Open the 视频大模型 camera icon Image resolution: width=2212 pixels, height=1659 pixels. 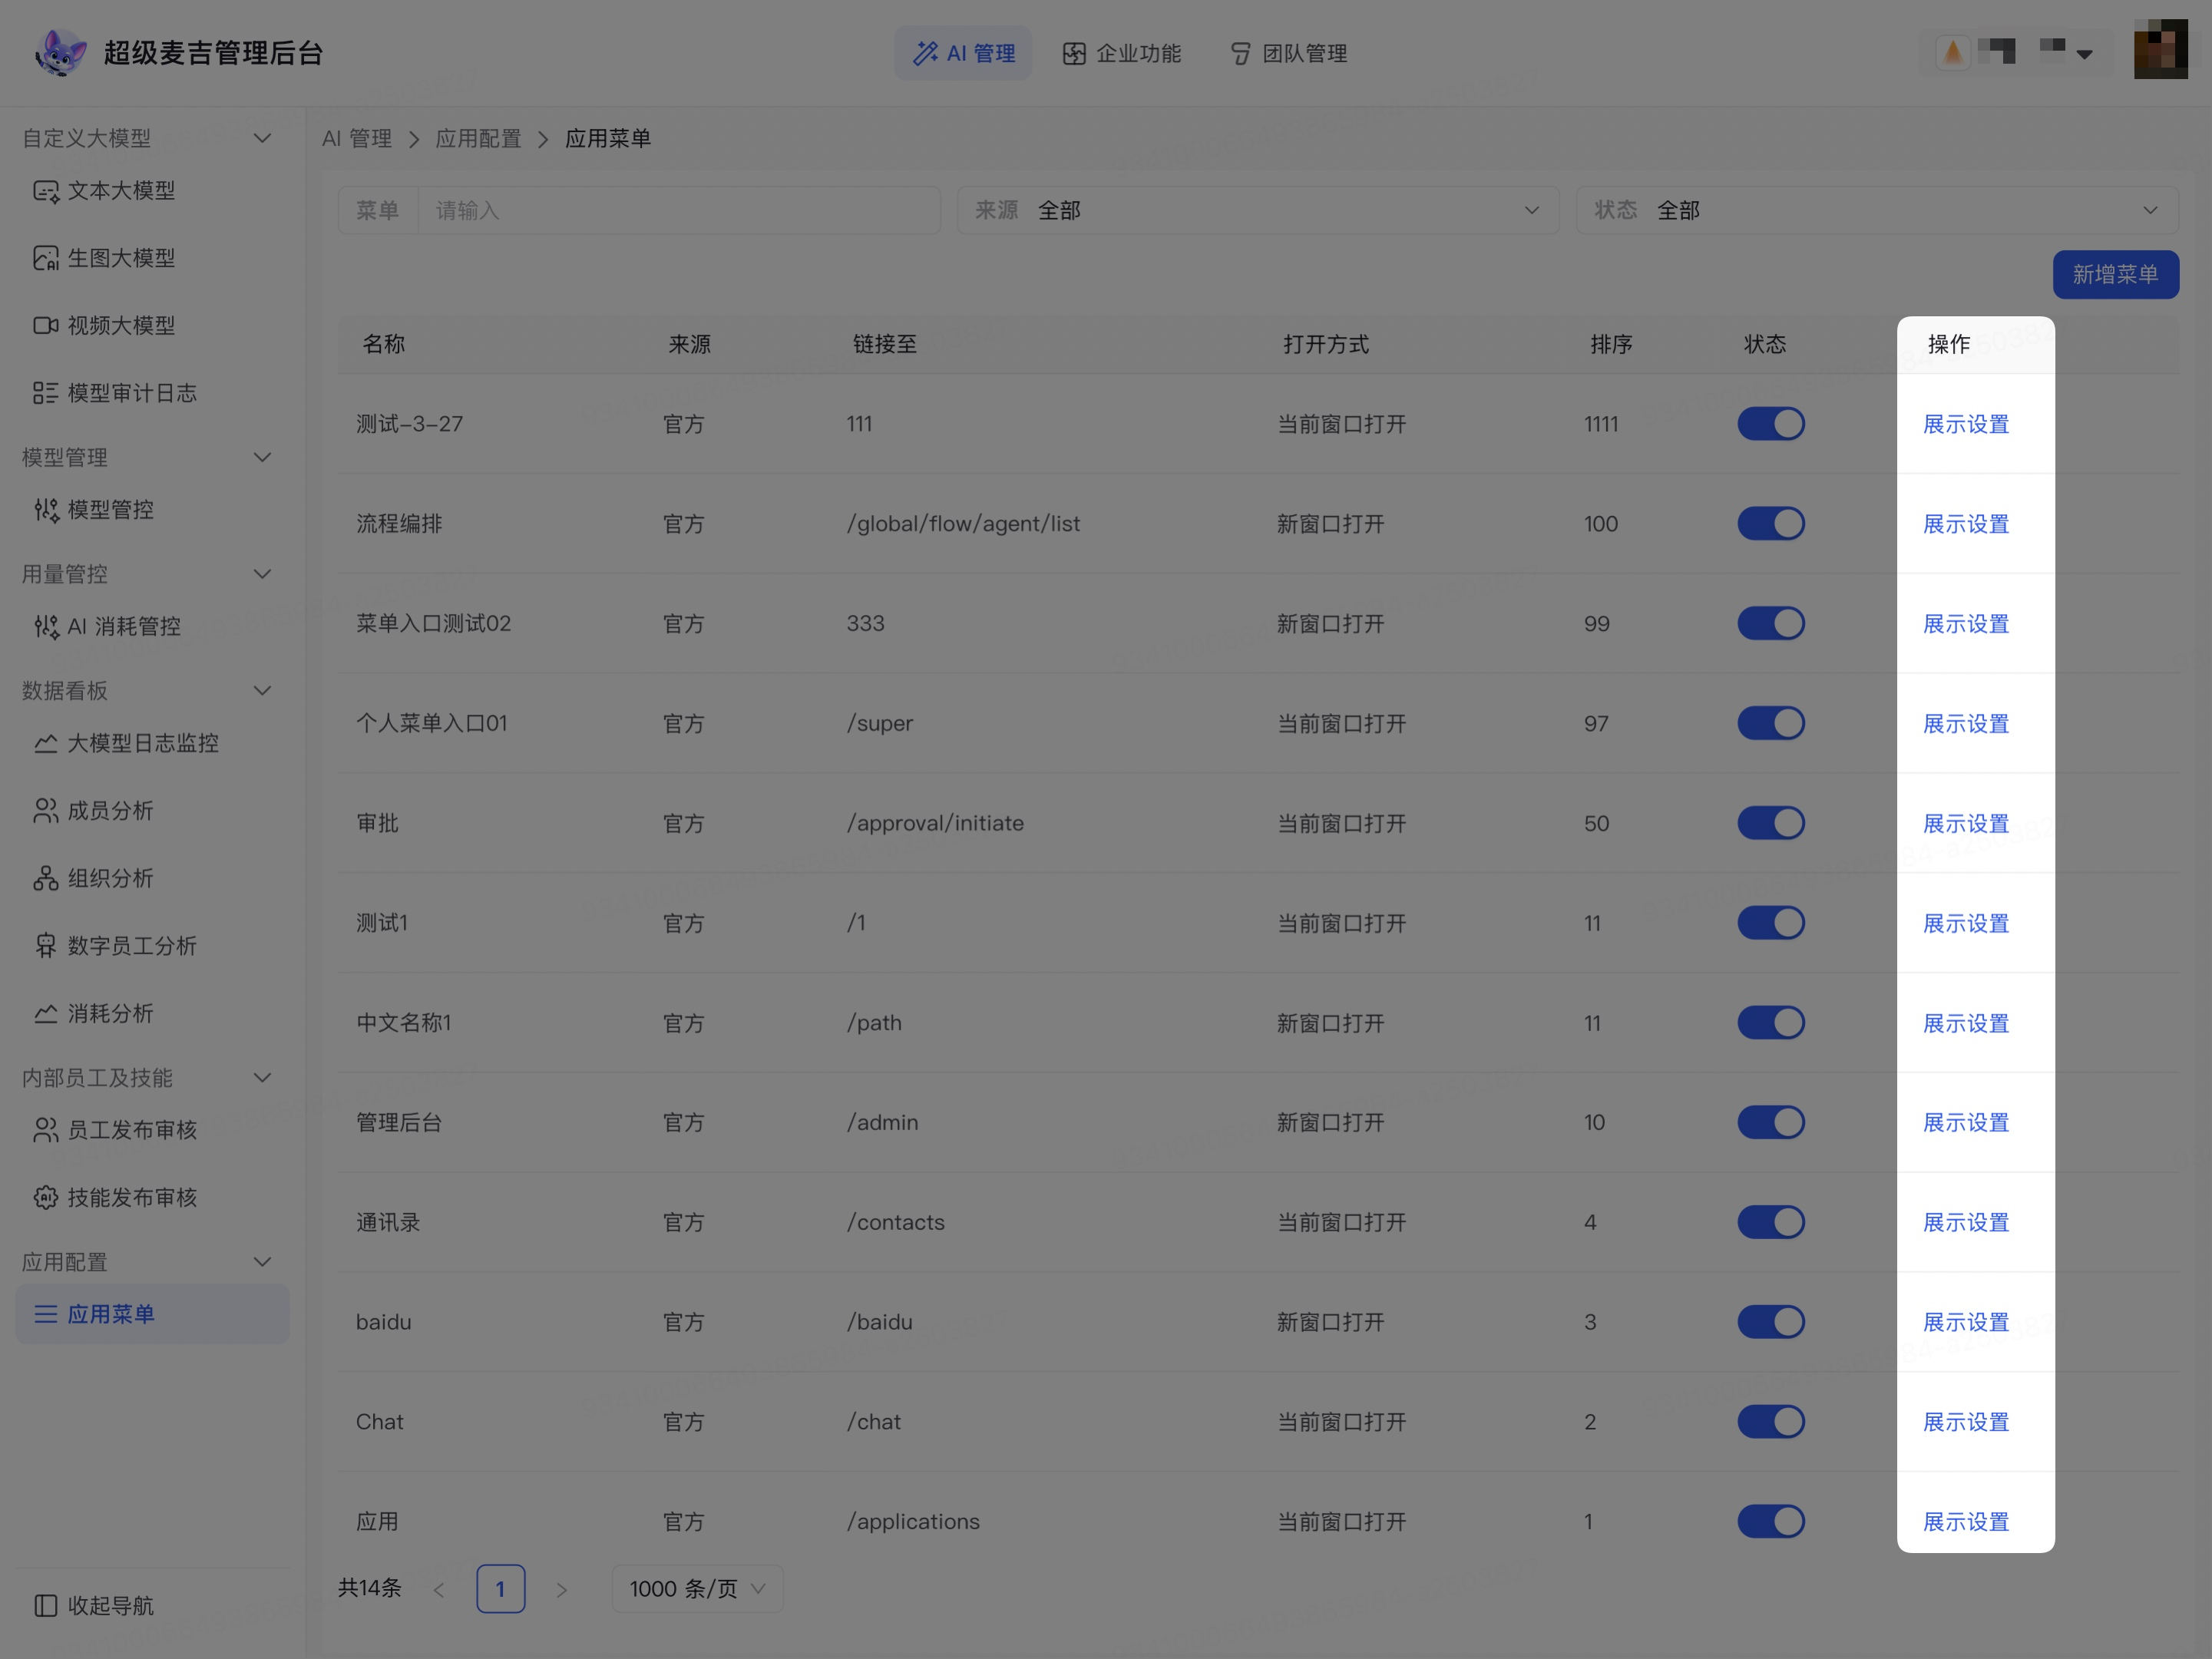[x=46, y=326]
